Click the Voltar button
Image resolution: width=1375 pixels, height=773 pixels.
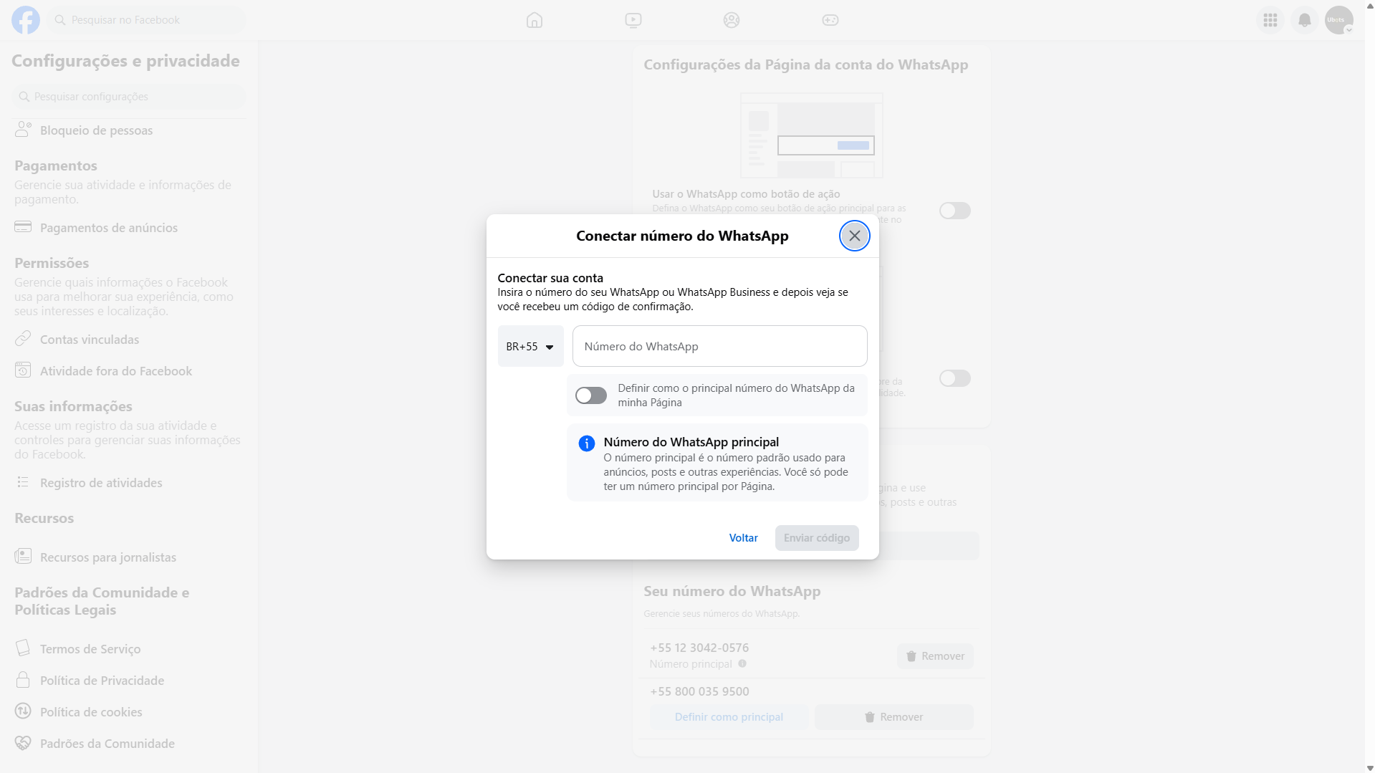pyautogui.click(x=743, y=538)
